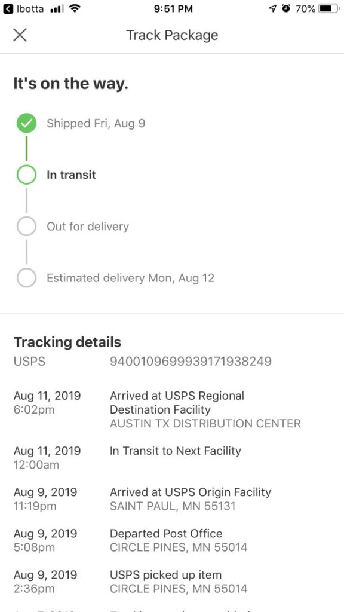Close the Track Package screen
The width and height of the screenshot is (344, 612).
click(20, 35)
